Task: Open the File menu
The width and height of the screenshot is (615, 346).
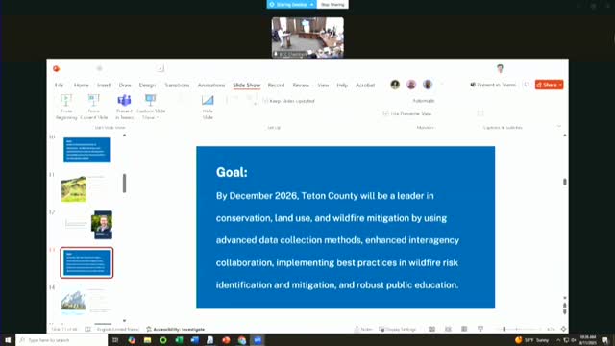Action: click(60, 86)
